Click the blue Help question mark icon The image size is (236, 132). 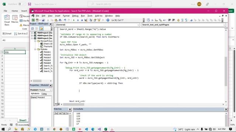[108, 20]
